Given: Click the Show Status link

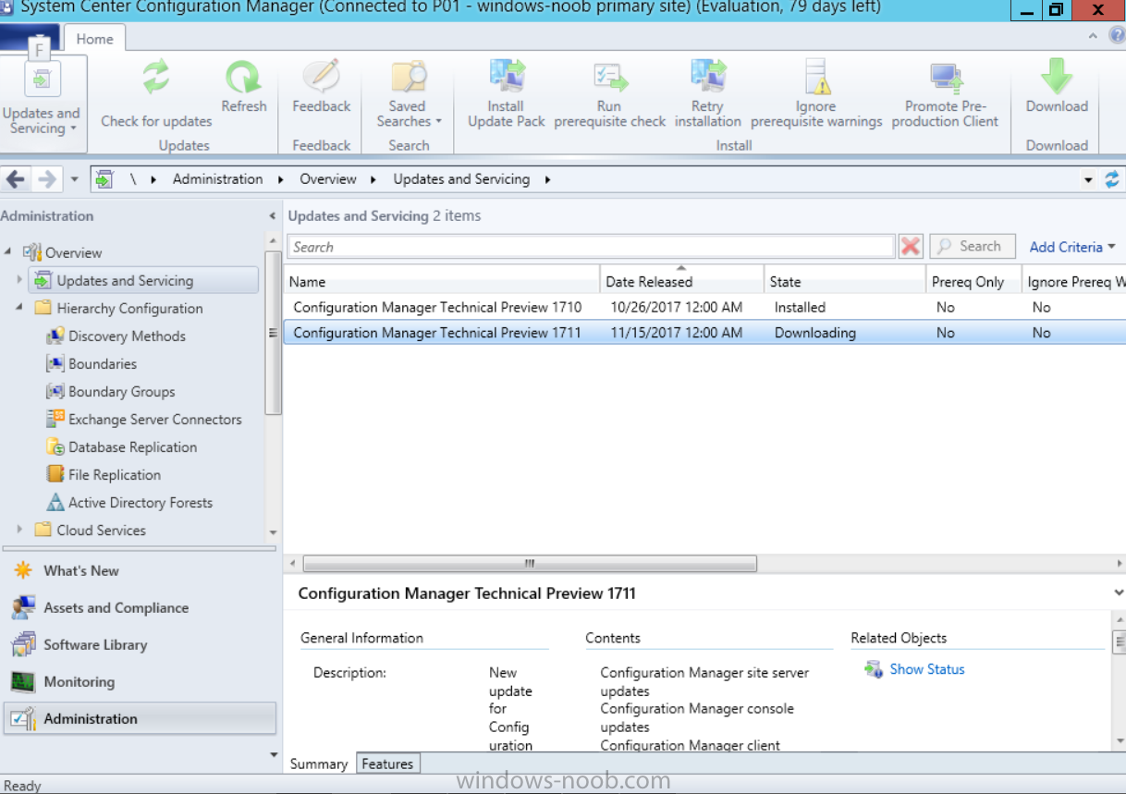Looking at the screenshot, I should click(926, 669).
